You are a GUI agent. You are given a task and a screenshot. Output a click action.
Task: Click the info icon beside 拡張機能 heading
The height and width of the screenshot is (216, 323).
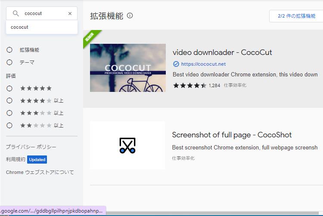pyautogui.click(x=130, y=15)
